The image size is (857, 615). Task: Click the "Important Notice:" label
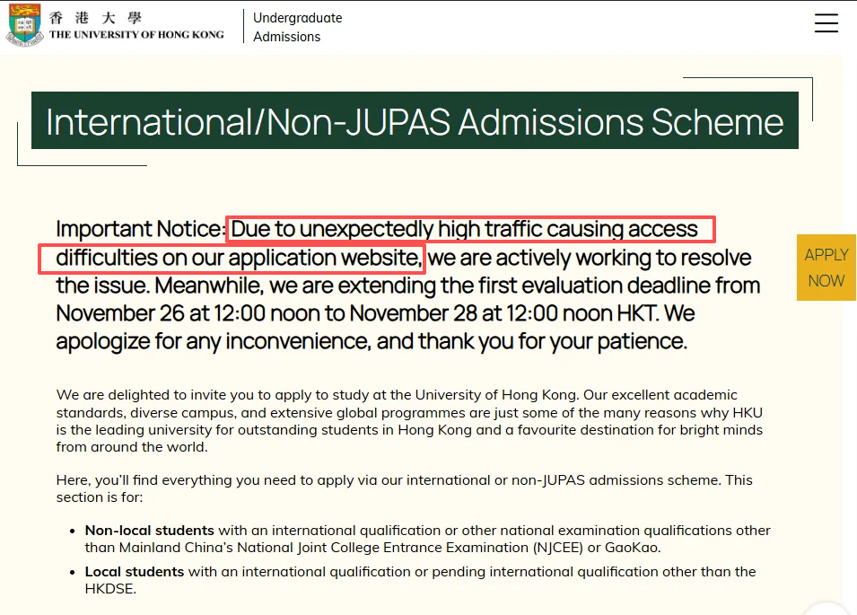pyautogui.click(x=139, y=229)
